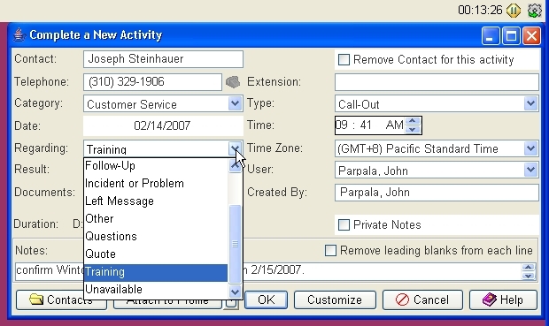549x326 pixels.
Task: Open the Category dropdown showing Customer Service
Action: (x=235, y=103)
